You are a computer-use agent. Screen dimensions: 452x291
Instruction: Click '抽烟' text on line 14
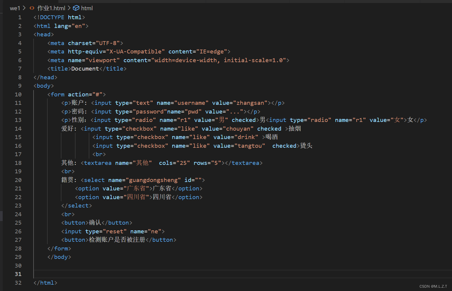(295, 129)
